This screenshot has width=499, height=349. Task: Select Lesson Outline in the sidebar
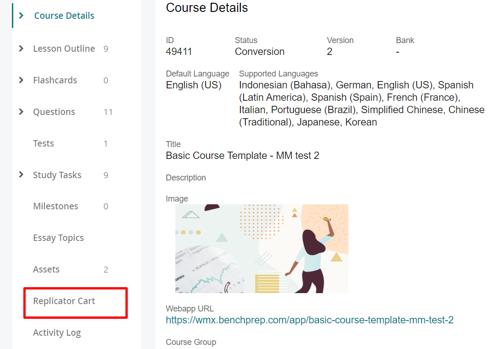64,48
